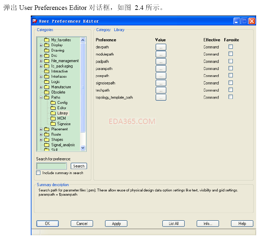This screenshot has width=265, height=243.
Task: Select the Shapes tree item
Action: click(x=57, y=140)
